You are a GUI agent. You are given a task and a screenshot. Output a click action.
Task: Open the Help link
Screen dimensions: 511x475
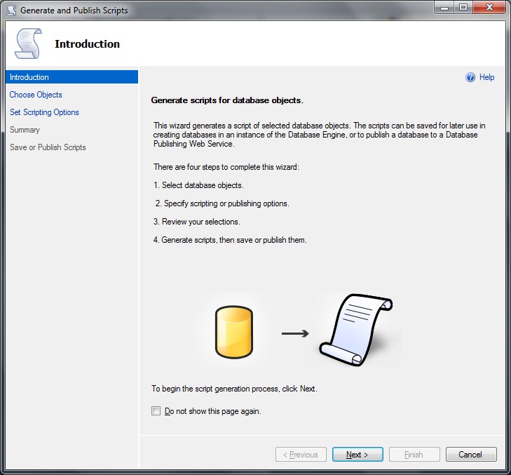pos(486,77)
